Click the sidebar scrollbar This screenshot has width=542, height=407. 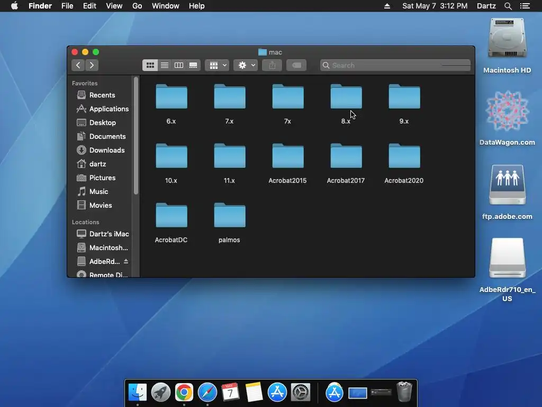pyautogui.click(x=136, y=136)
